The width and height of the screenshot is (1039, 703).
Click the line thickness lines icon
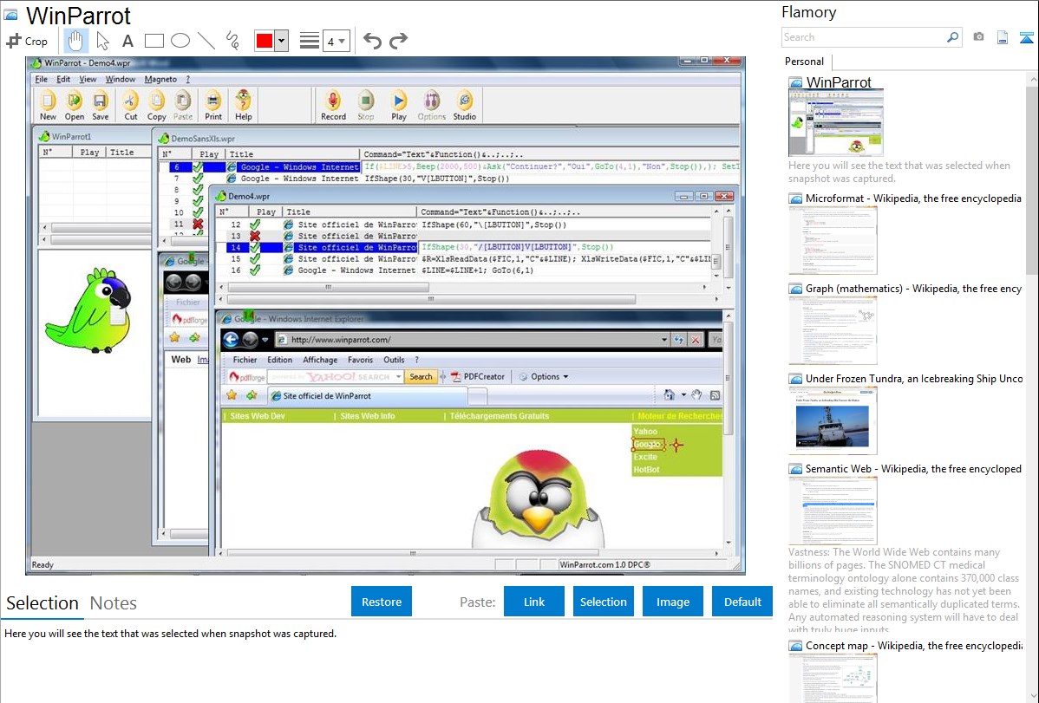[310, 41]
